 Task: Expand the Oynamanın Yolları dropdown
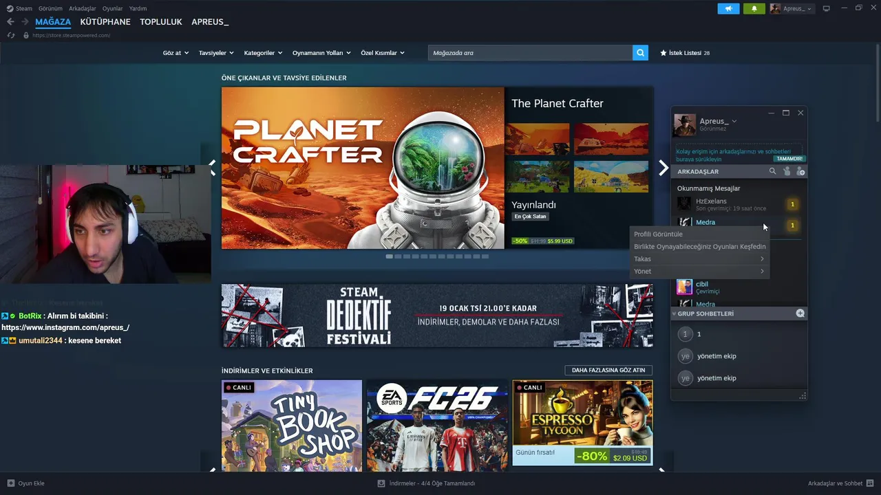coord(321,53)
